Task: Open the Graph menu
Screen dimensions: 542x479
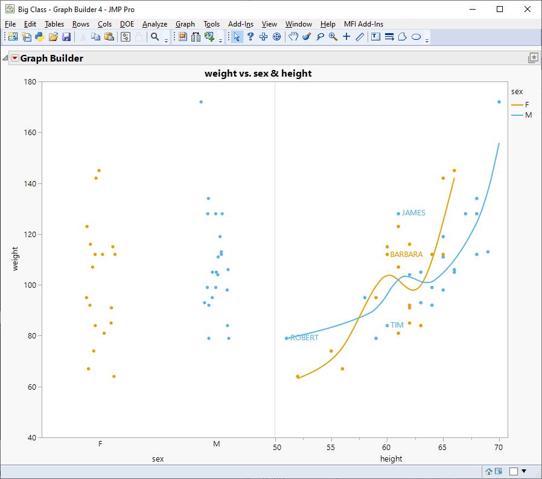Action: [x=185, y=24]
